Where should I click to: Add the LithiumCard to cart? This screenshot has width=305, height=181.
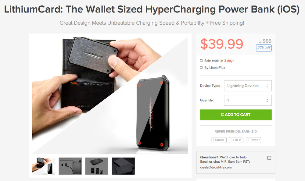coord(236,115)
